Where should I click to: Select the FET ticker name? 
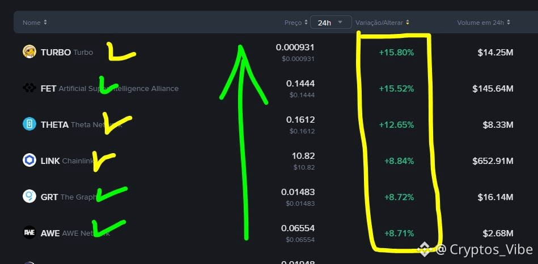pyautogui.click(x=48, y=89)
